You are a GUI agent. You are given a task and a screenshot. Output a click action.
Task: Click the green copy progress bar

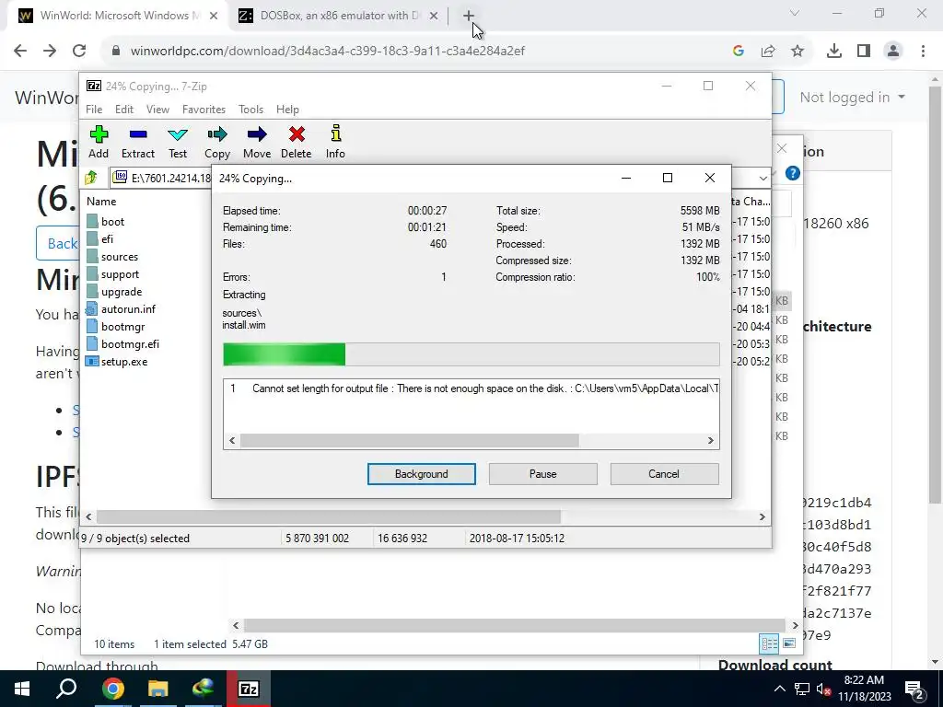(x=284, y=354)
